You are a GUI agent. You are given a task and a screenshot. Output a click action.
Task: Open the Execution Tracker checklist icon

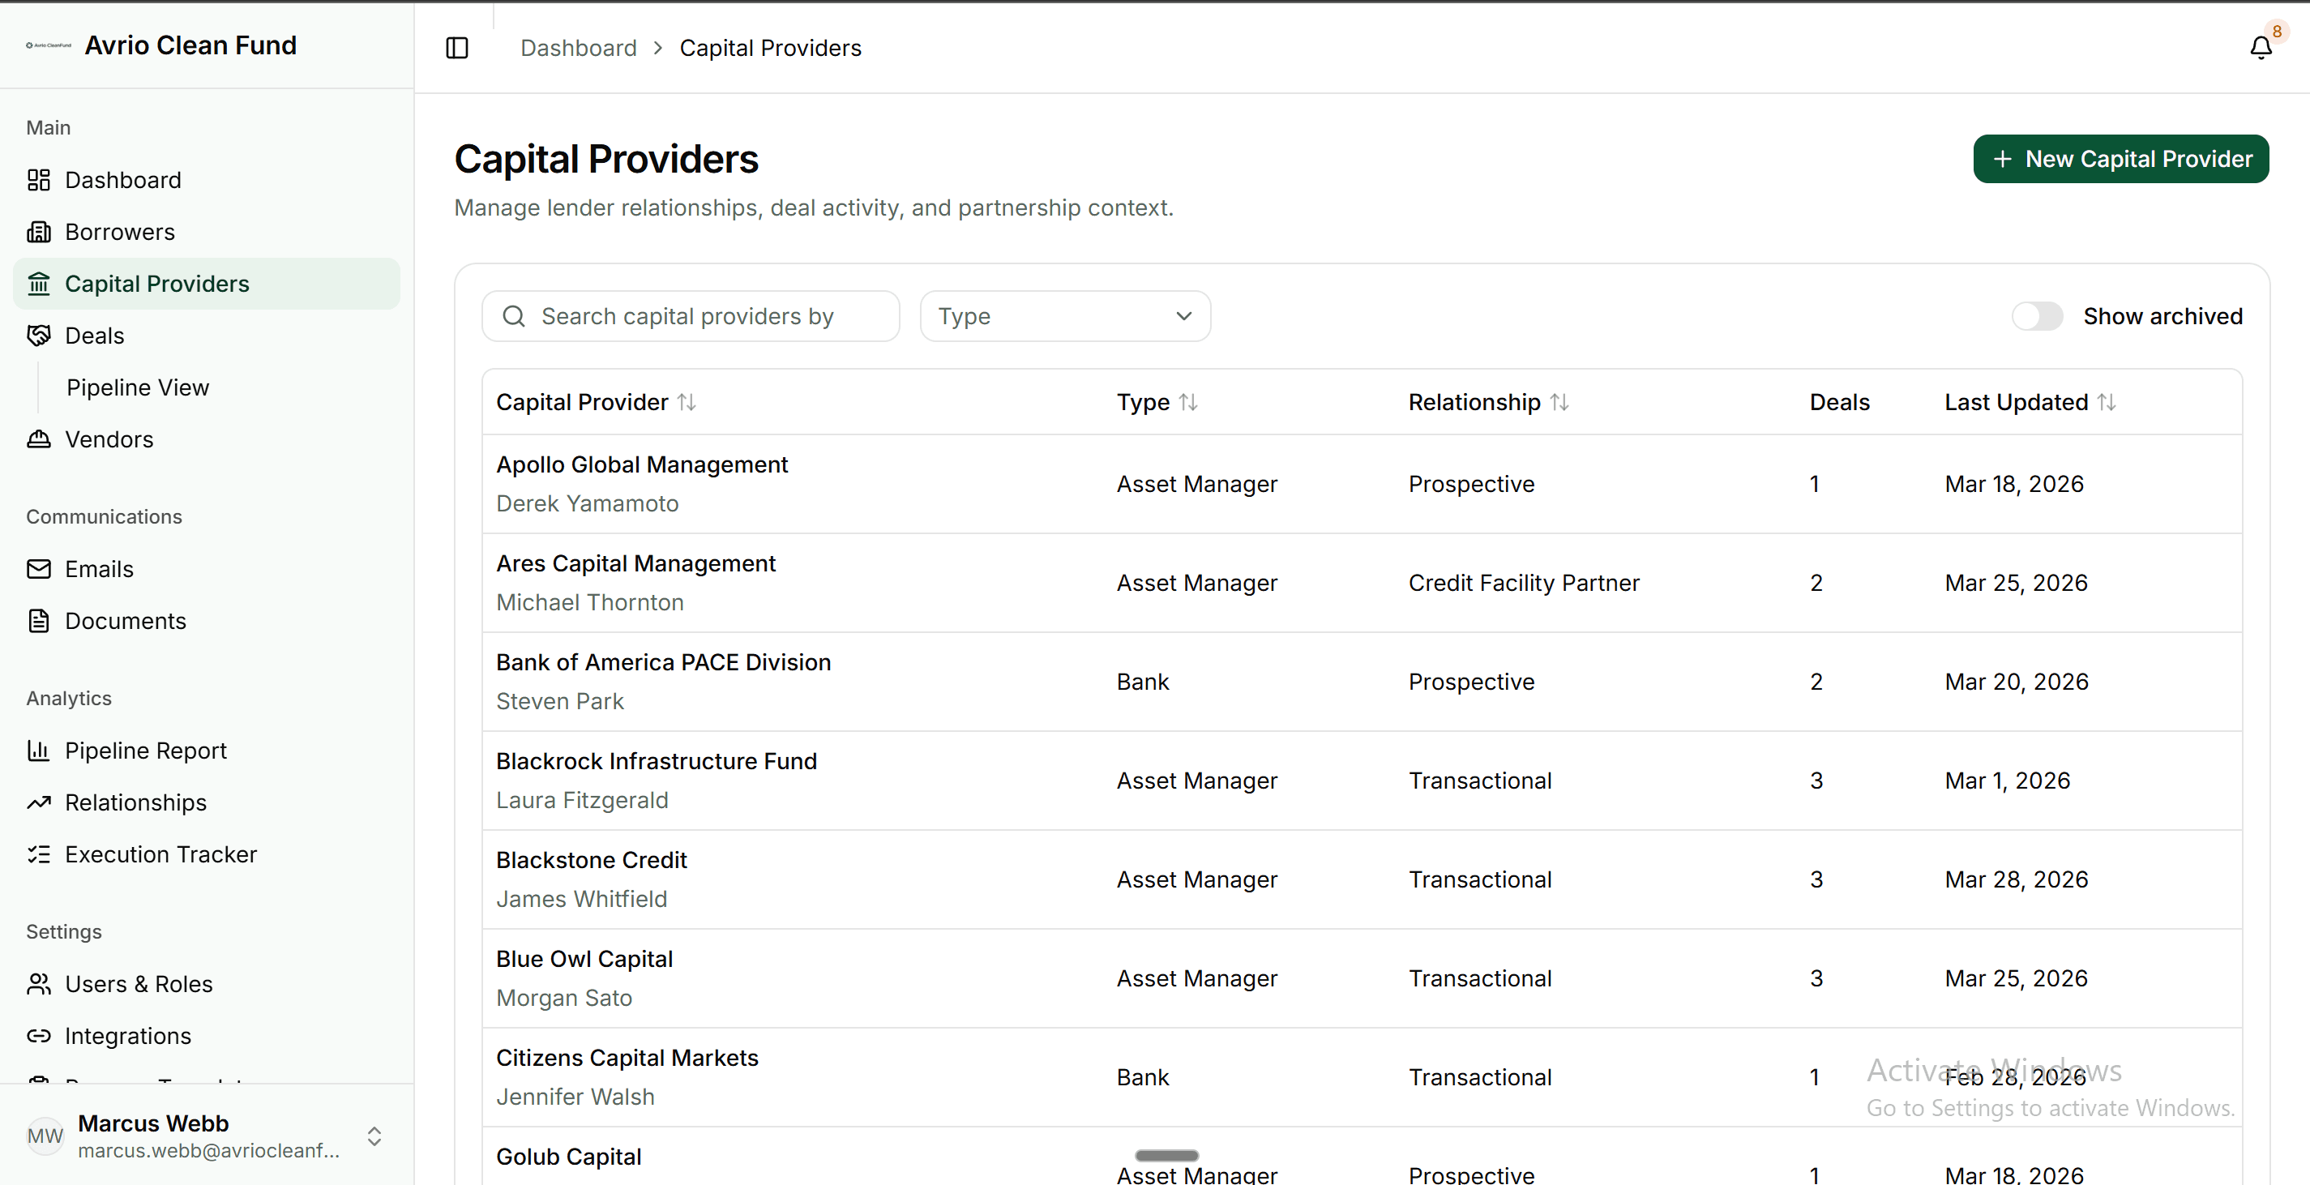click(40, 854)
